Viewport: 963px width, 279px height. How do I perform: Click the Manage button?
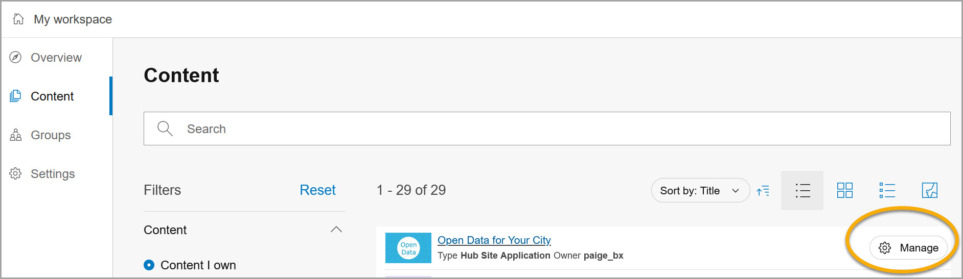(x=908, y=248)
